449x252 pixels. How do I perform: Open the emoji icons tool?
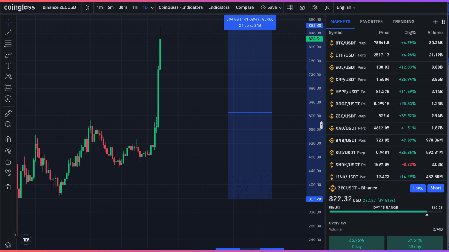click(x=8, y=99)
